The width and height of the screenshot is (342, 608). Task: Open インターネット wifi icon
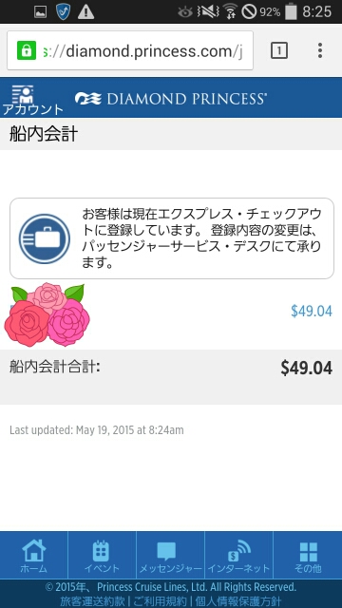[x=238, y=557]
